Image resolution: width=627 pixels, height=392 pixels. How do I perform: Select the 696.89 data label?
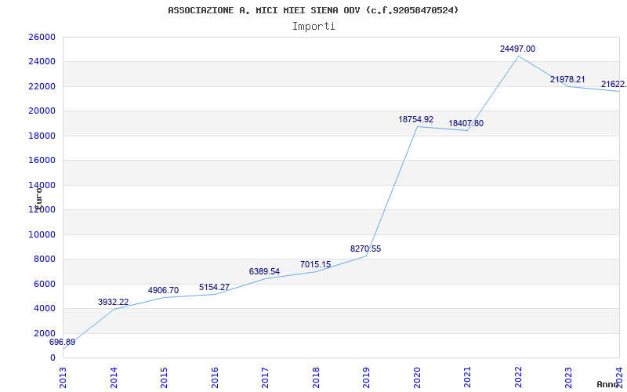click(x=63, y=342)
